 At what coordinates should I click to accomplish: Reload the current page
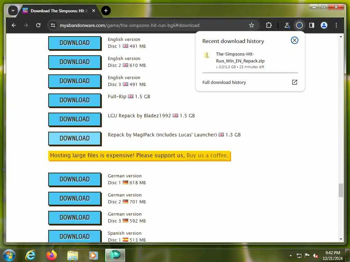38,25
